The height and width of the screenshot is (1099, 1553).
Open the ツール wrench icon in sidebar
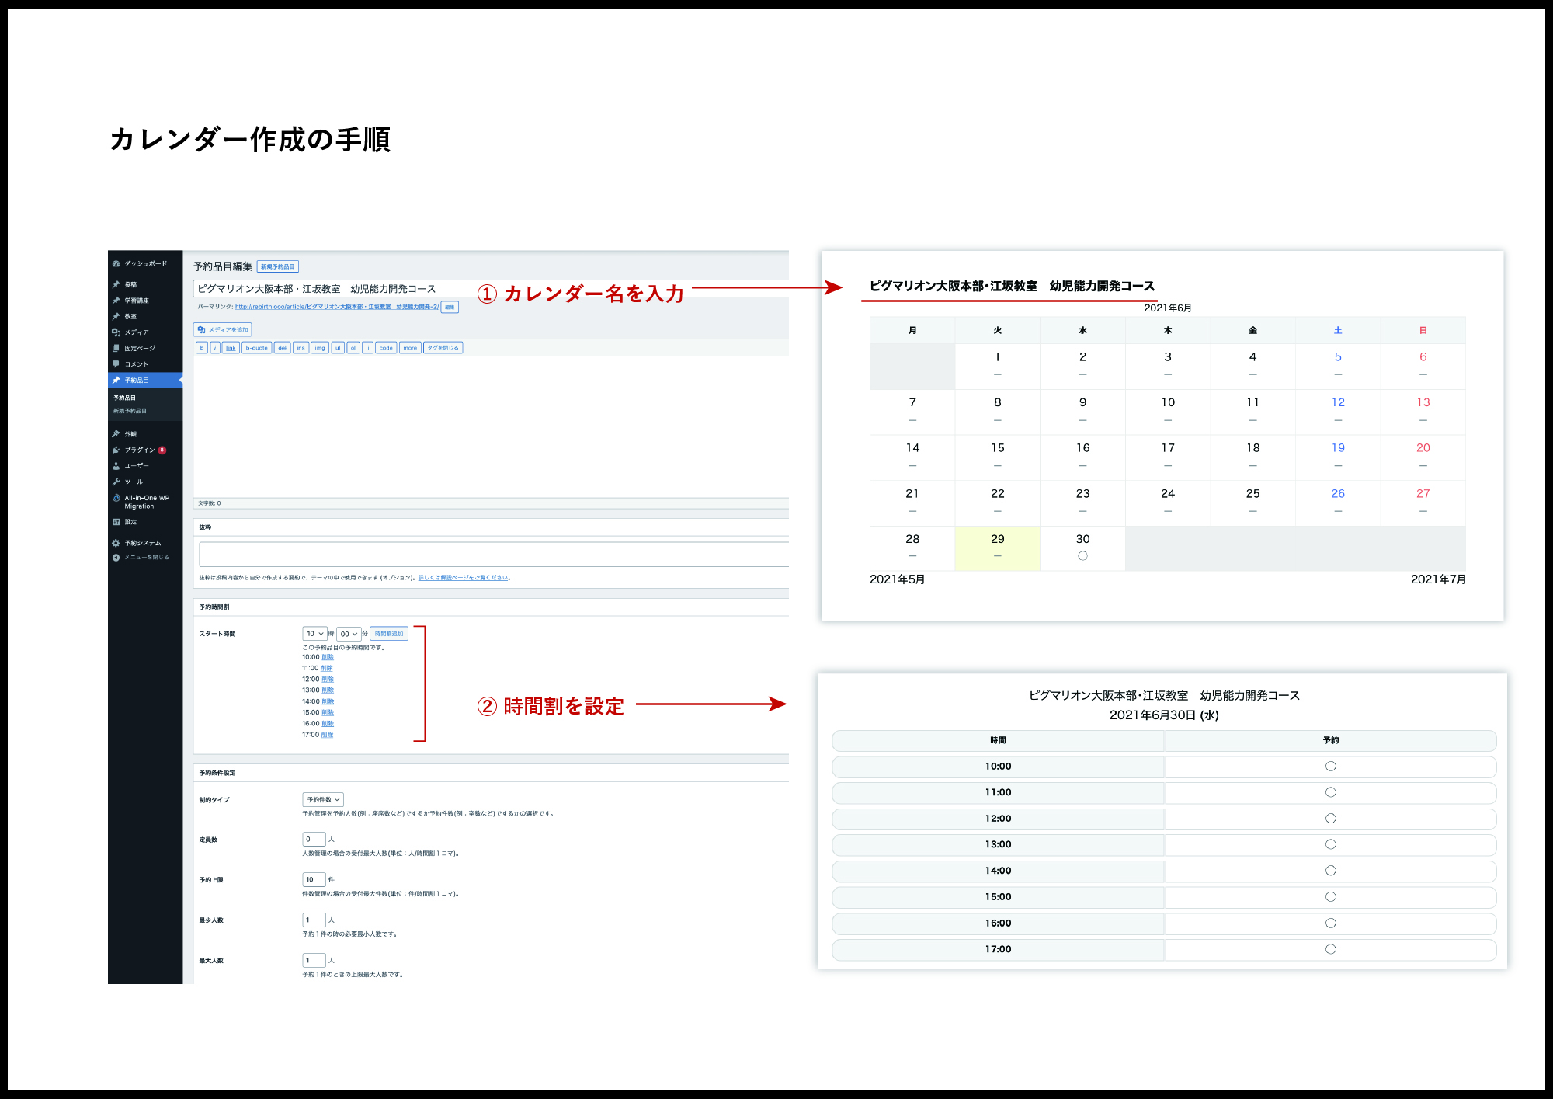click(116, 482)
